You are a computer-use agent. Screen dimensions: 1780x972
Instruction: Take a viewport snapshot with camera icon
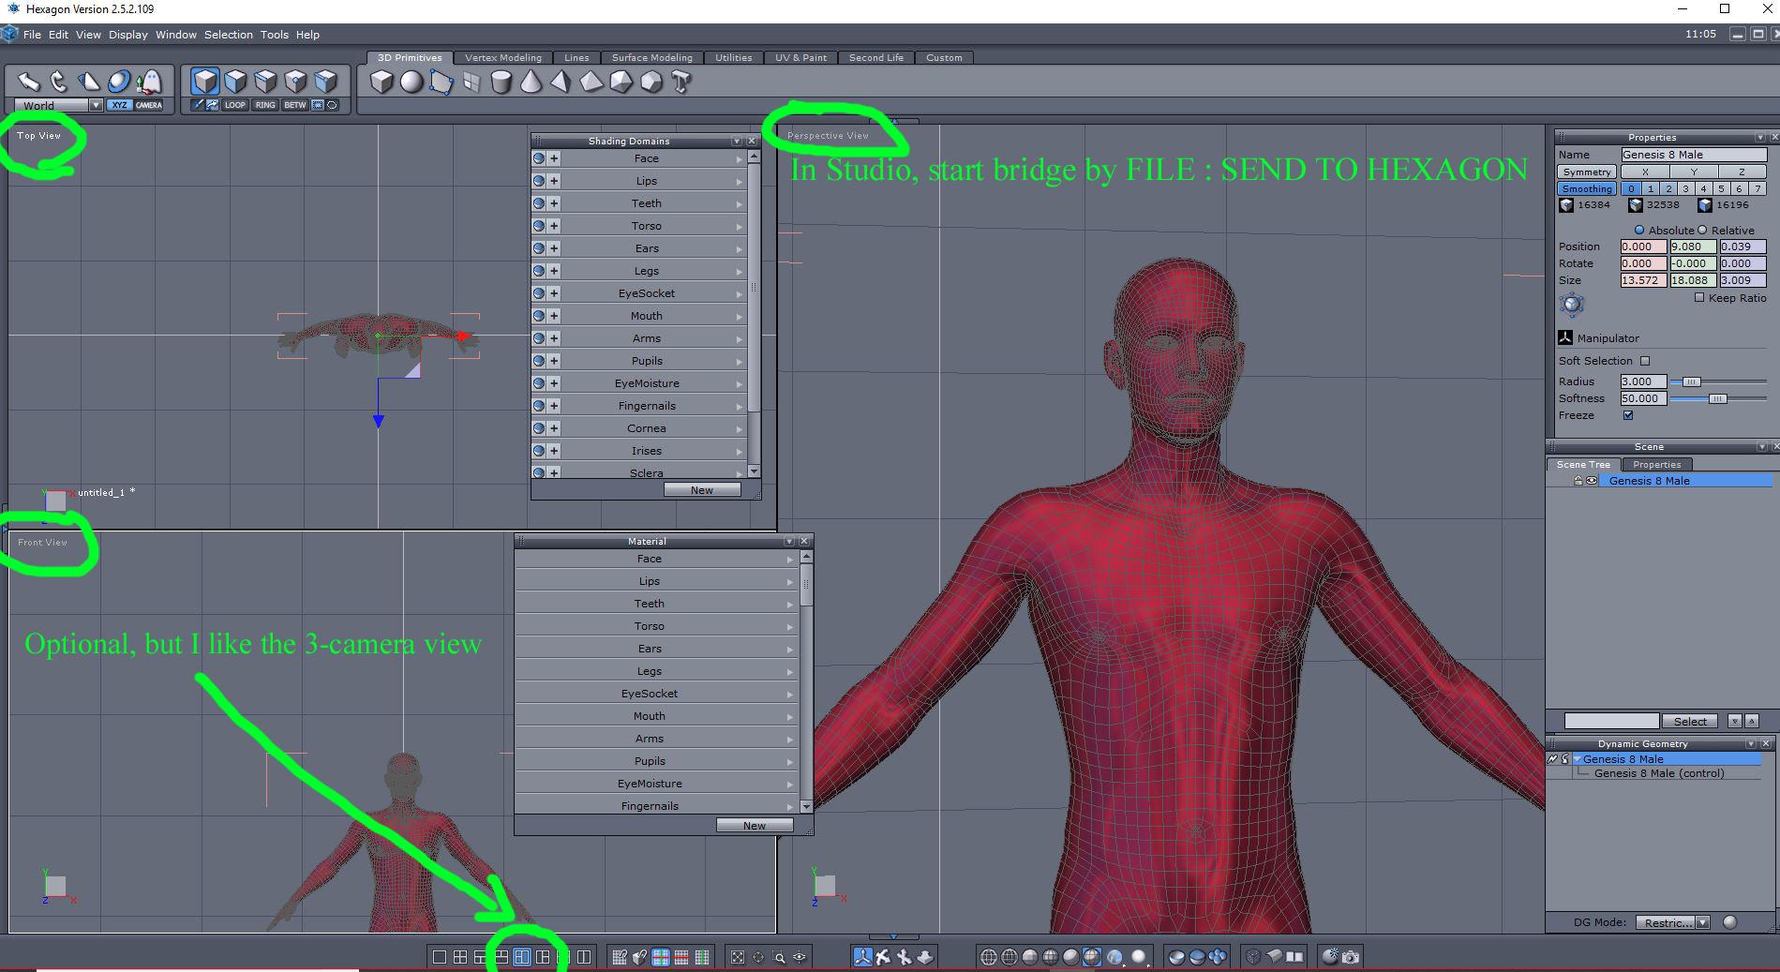coord(1351,957)
